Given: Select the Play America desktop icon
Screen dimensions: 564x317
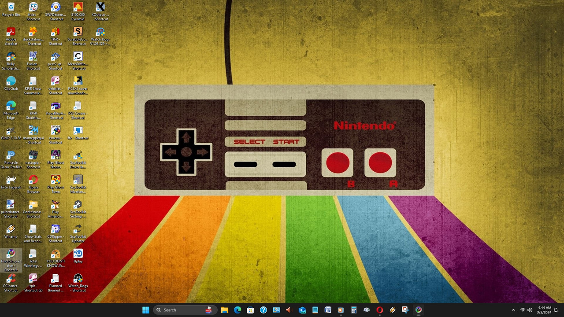Looking at the screenshot, I should (x=56, y=209).
